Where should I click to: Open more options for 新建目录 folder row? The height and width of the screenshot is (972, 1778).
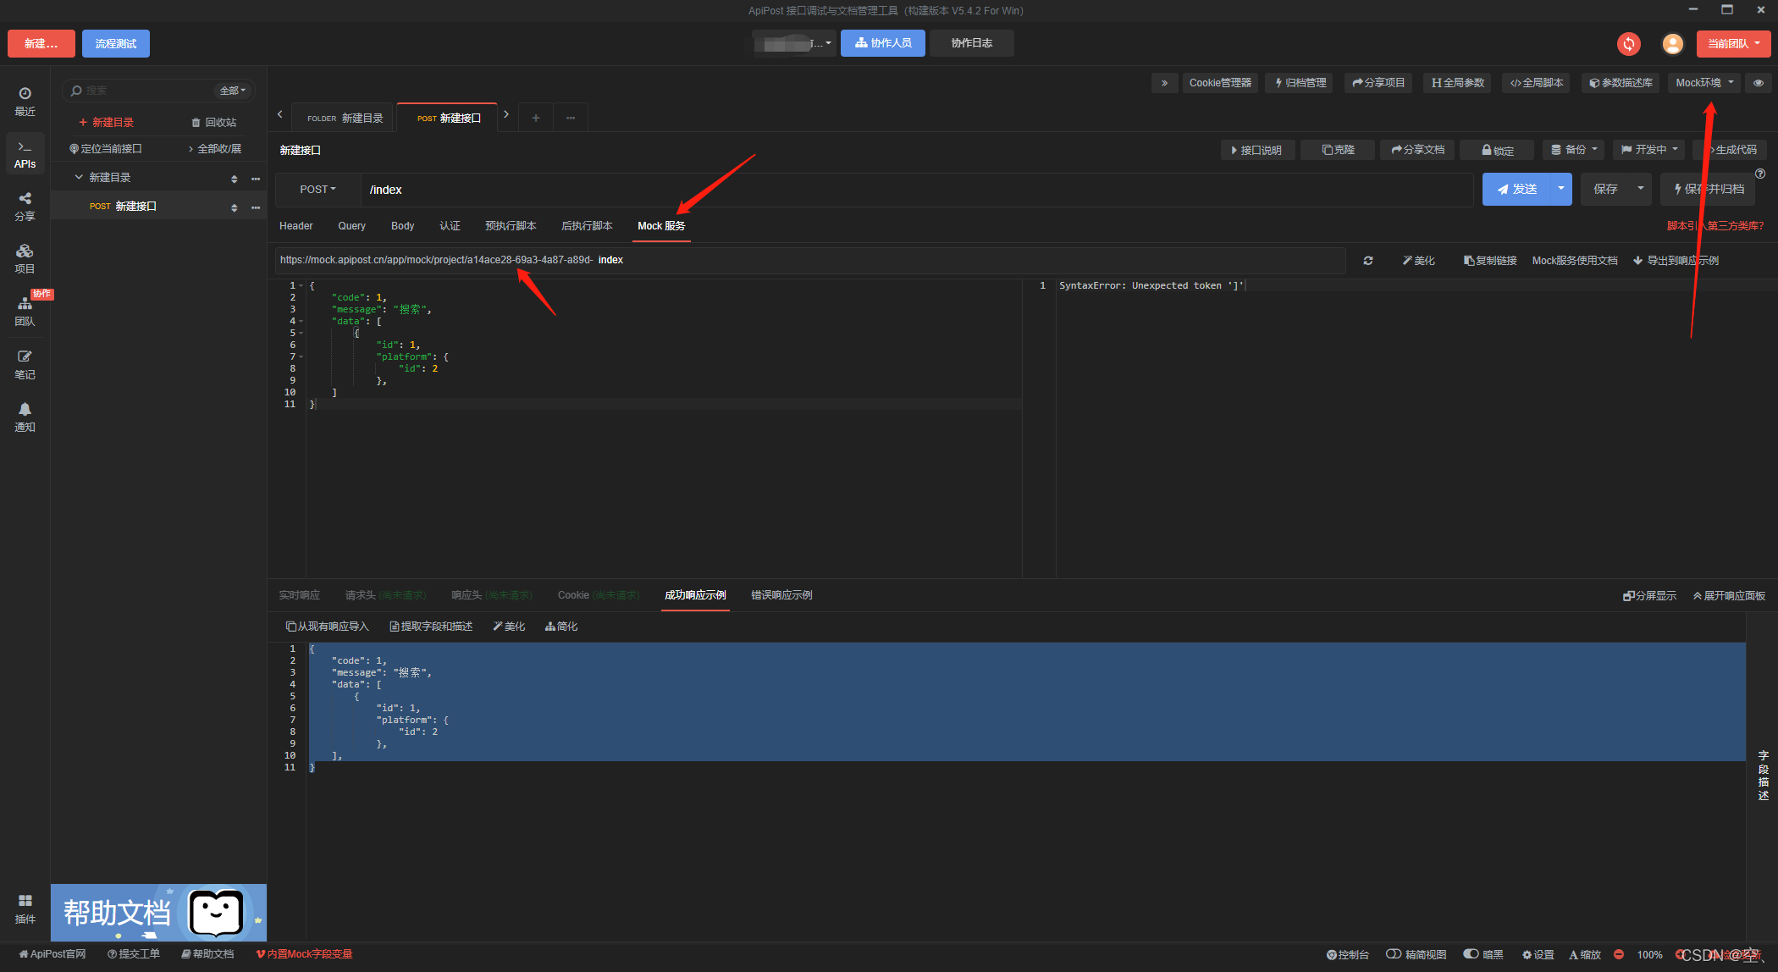256,179
